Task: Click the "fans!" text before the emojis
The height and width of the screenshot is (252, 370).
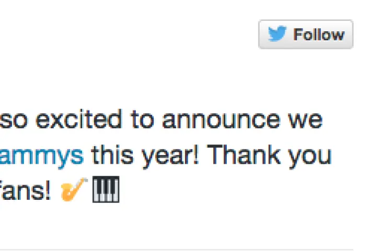Action: (x=25, y=191)
